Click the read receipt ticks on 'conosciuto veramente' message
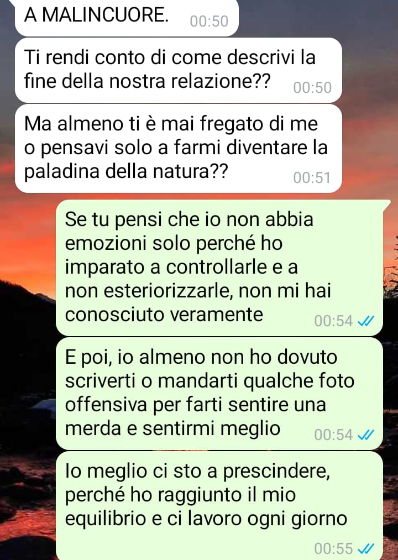This screenshot has width=398, height=560. pyautogui.click(x=366, y=321)
